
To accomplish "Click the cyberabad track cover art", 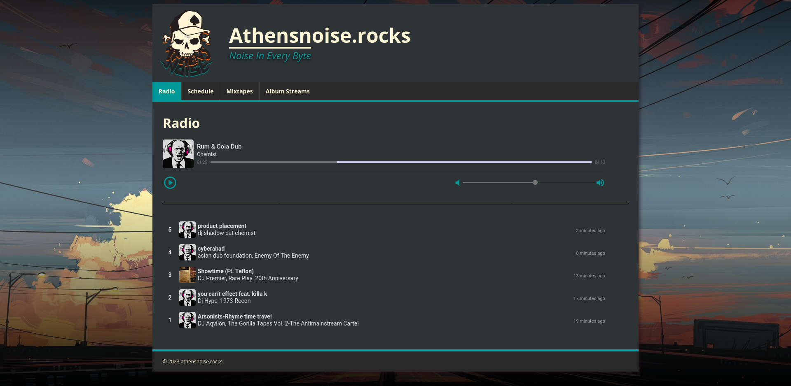I will 187,252.
